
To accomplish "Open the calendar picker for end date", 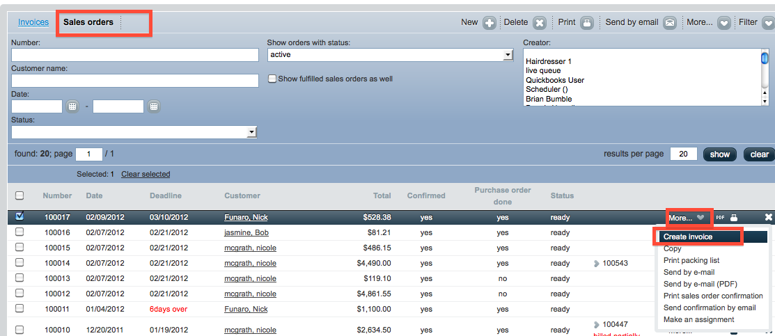I will [154, 106].
